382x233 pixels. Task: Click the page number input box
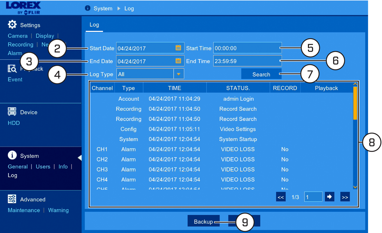click(313, 197)
